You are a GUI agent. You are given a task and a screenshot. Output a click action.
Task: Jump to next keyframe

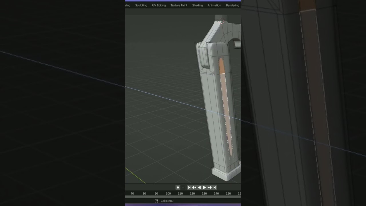[x=210, y=187]
